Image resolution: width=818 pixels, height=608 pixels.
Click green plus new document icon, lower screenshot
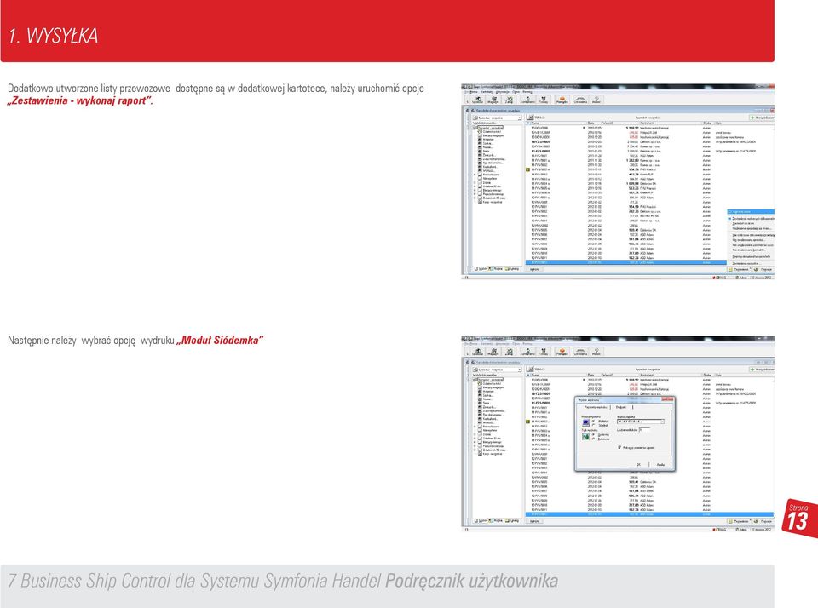(752, 370)
